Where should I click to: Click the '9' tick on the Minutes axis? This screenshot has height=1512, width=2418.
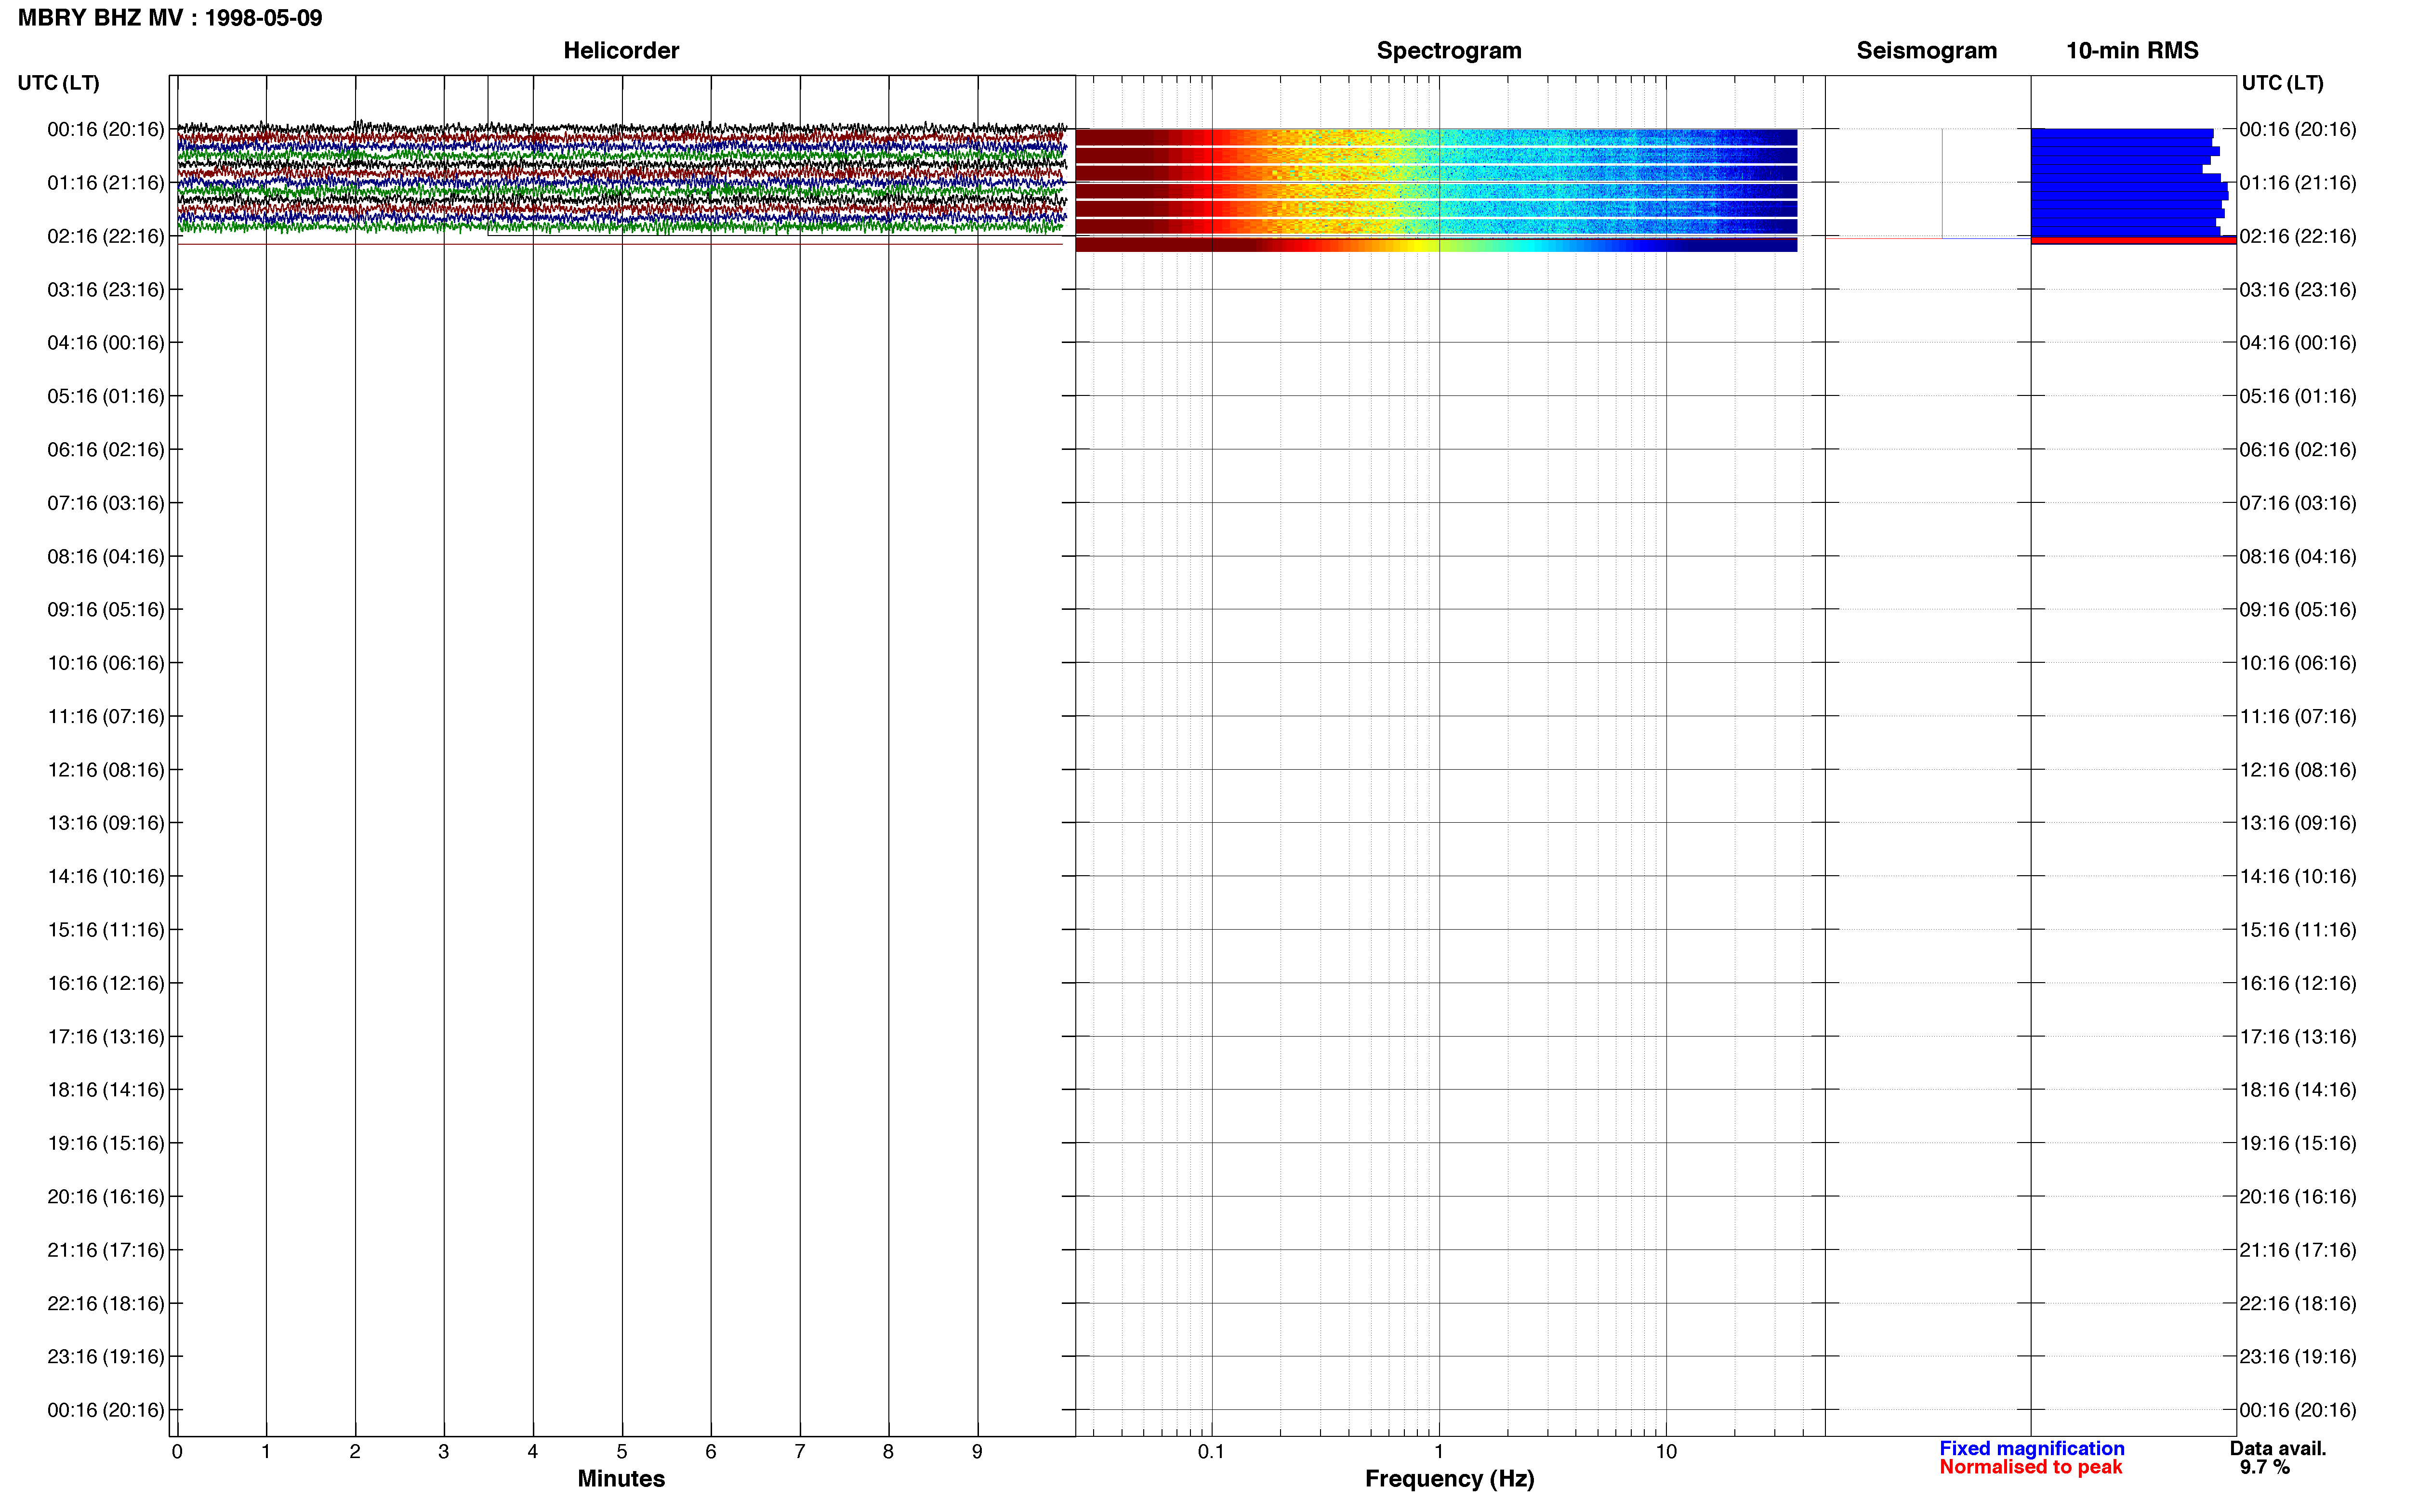pyautogui.click(x=977, y=1451)
